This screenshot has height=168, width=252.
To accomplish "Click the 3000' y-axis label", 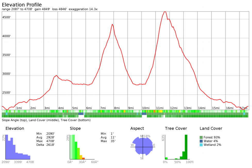I will 6,74.
